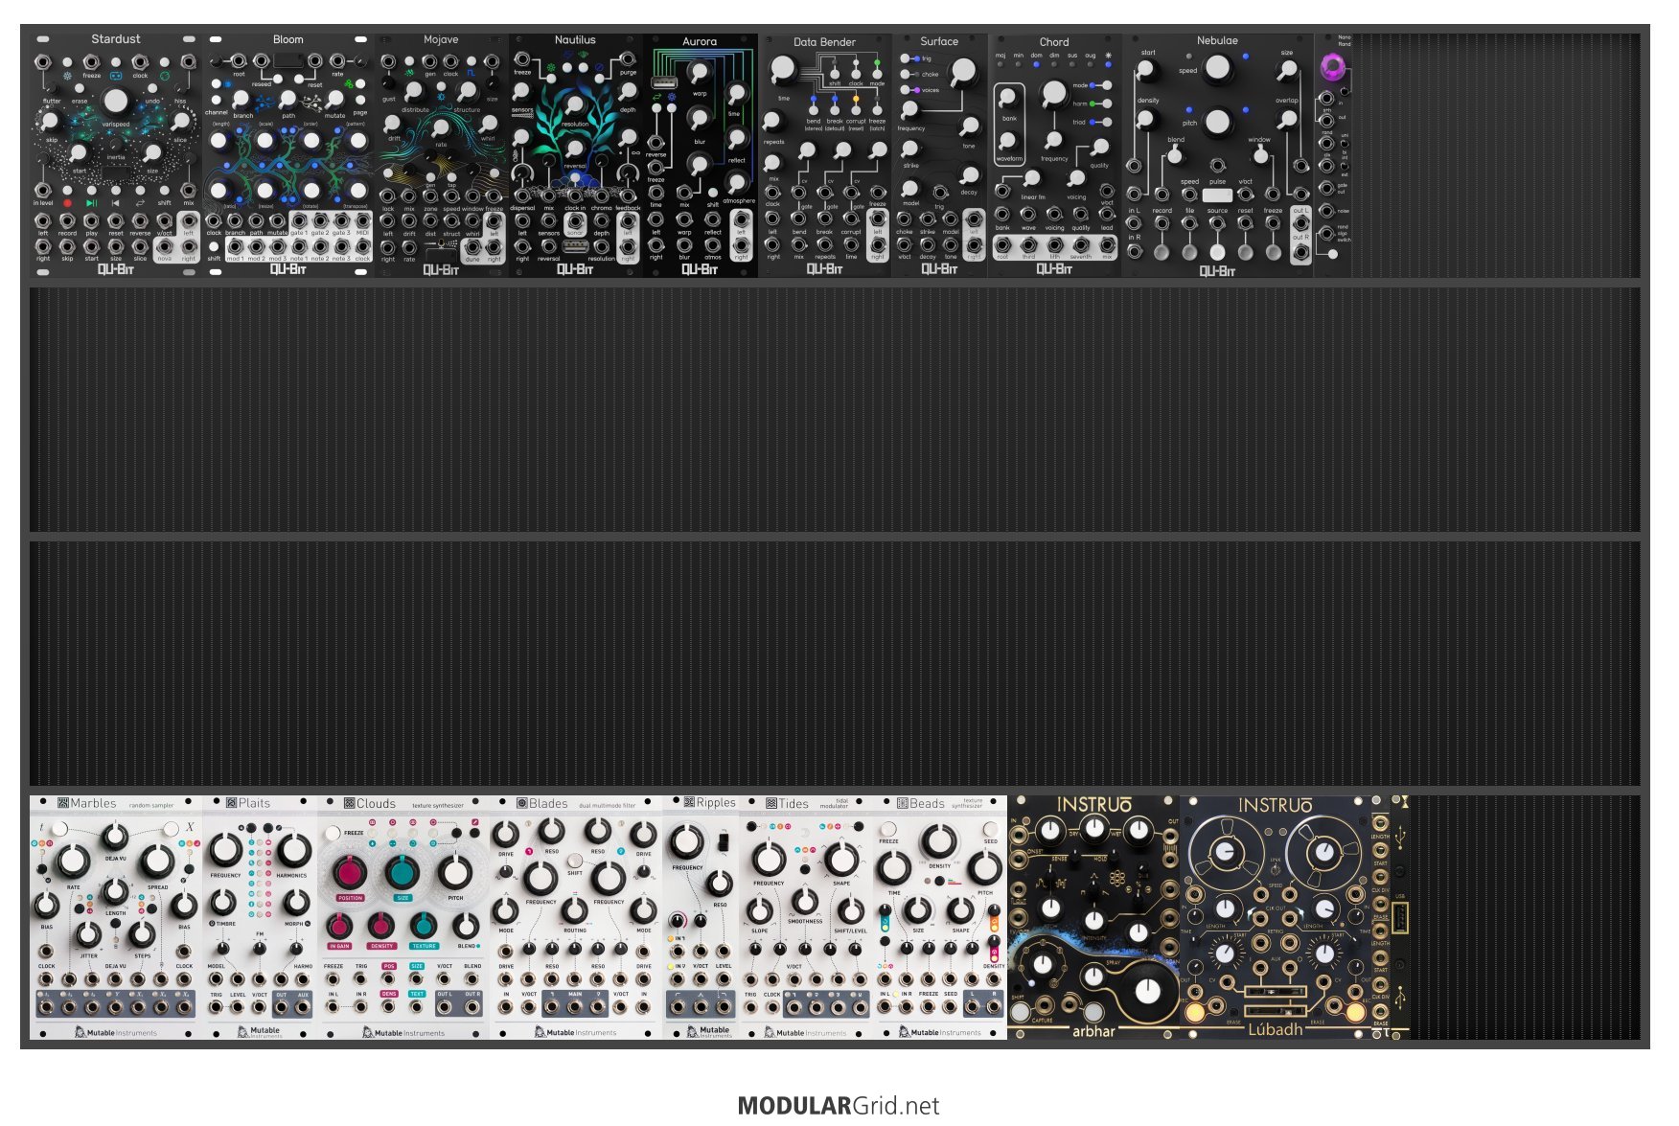Click the star icon on the Chord module

pyautogui.click(x=1109, y=56)
